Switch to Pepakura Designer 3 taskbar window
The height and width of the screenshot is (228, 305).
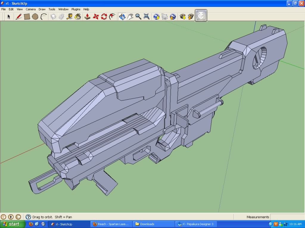(197, 224)
